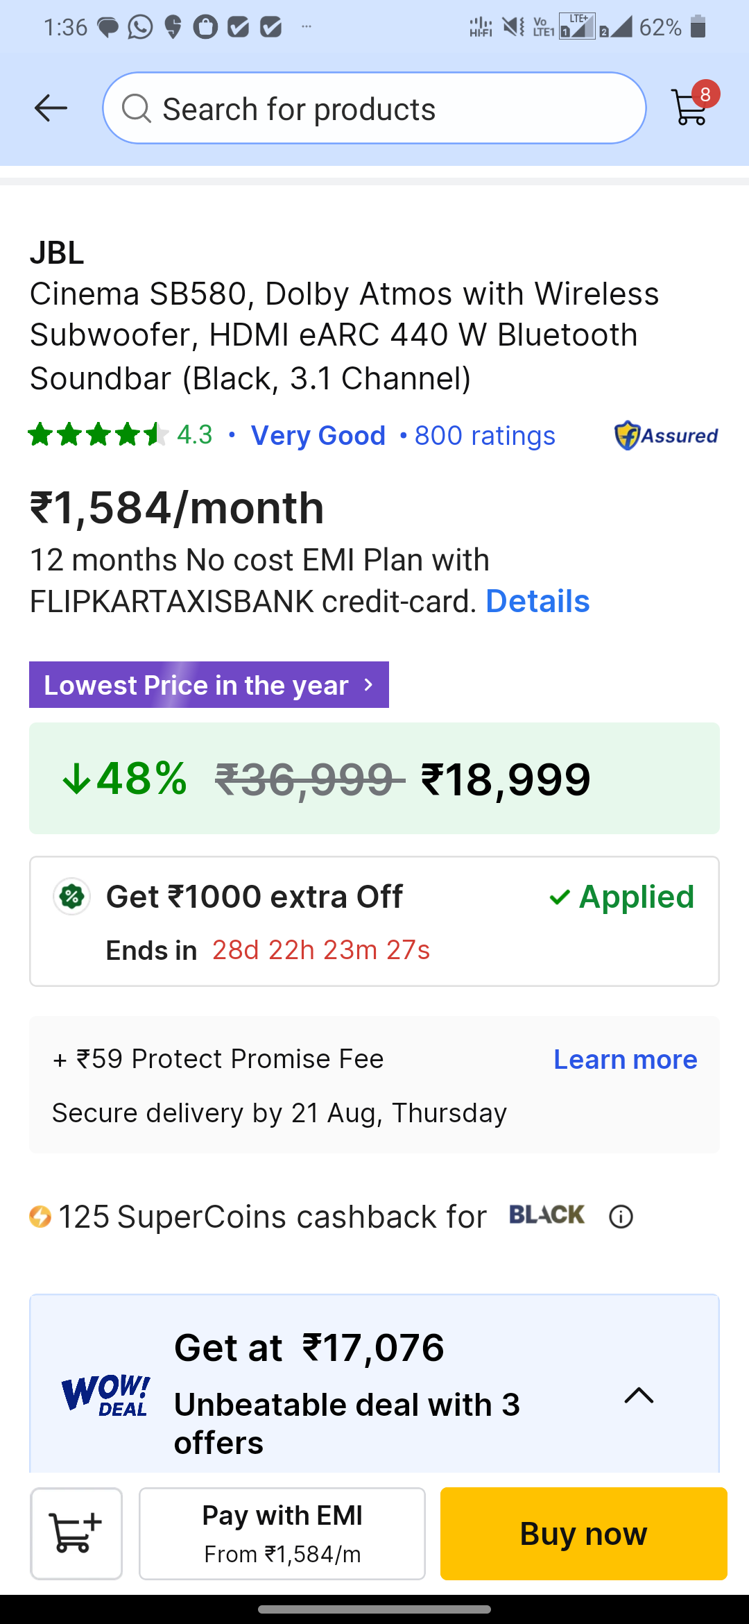Image resolution: width=749 pixels, height=1624 pixels.
Task: View the 800 ratings link
Action: 485,435
